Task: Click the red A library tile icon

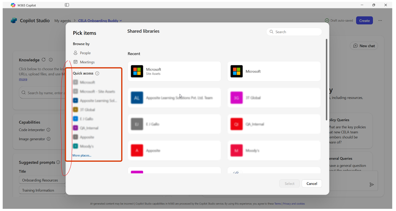Action: 137,150
